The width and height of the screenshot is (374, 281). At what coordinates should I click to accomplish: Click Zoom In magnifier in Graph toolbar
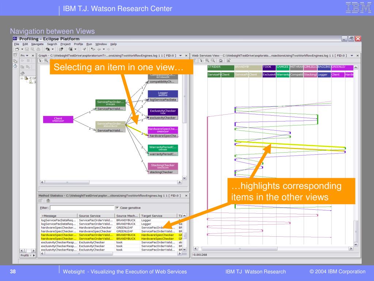(x=46, y=61)
